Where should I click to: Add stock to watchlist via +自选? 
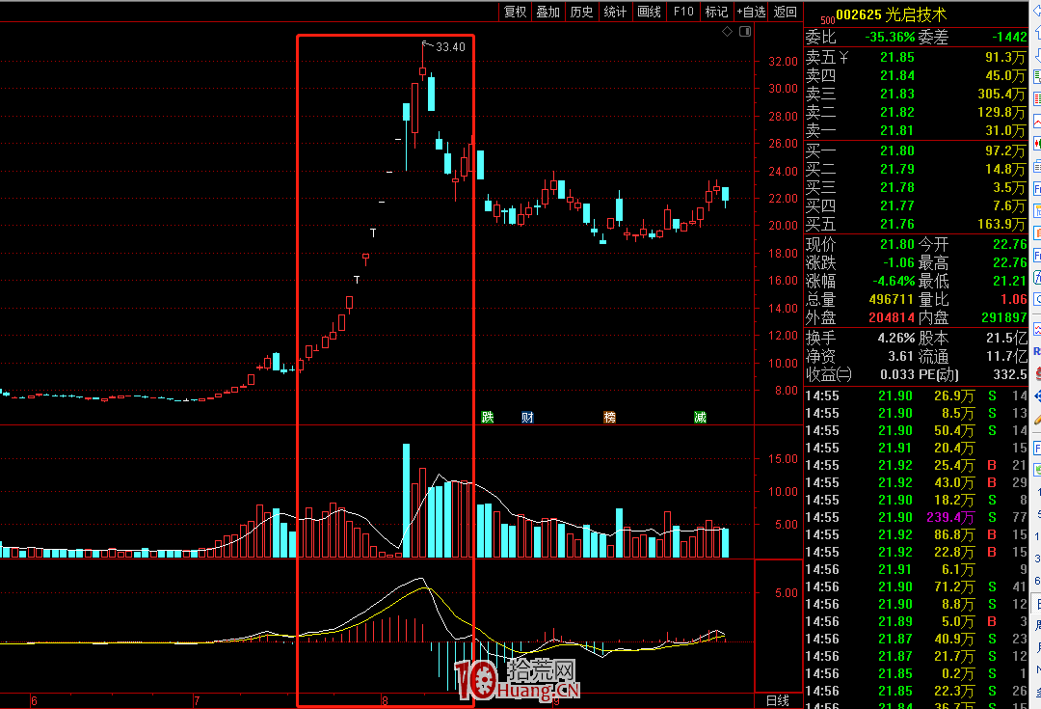click(751, 12)
